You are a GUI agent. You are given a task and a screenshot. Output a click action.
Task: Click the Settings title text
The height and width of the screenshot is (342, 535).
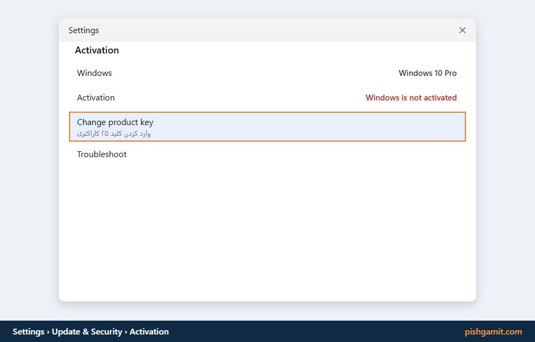tap(83, 30)
